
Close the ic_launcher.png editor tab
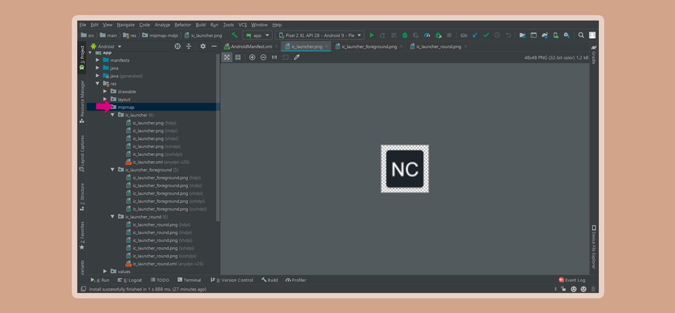pyautogui.click(x=327, y=46)
